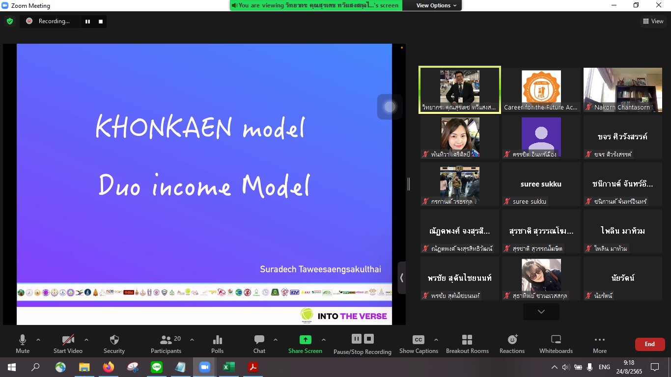This screenshot has height=377, width=671.
Task: Open the Security shield options
Action: [114, 344]
